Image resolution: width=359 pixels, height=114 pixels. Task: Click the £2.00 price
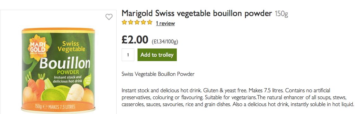tap(135, 40)
